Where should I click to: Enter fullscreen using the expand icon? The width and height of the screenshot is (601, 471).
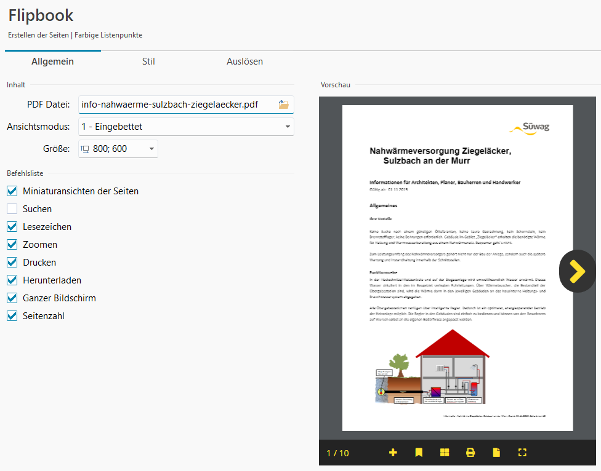tap(522, 453)
